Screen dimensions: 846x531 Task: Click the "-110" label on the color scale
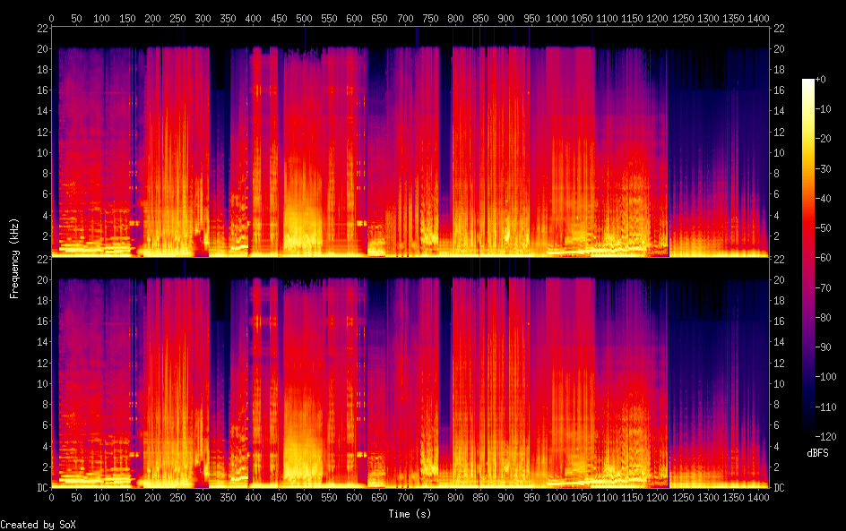point(825,407)
